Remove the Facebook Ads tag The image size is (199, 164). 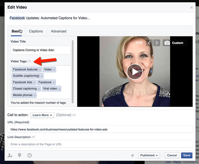(34, 82)
